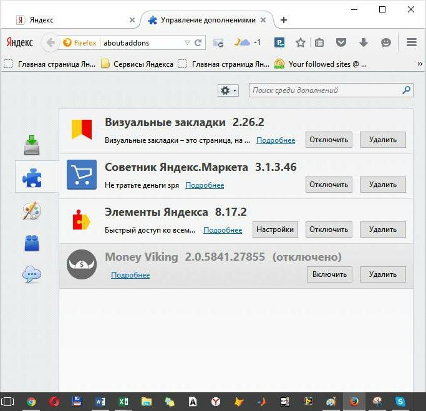426x411 pixels.
Task: Launch Excel from the taskbar
Action: (123, 402)
